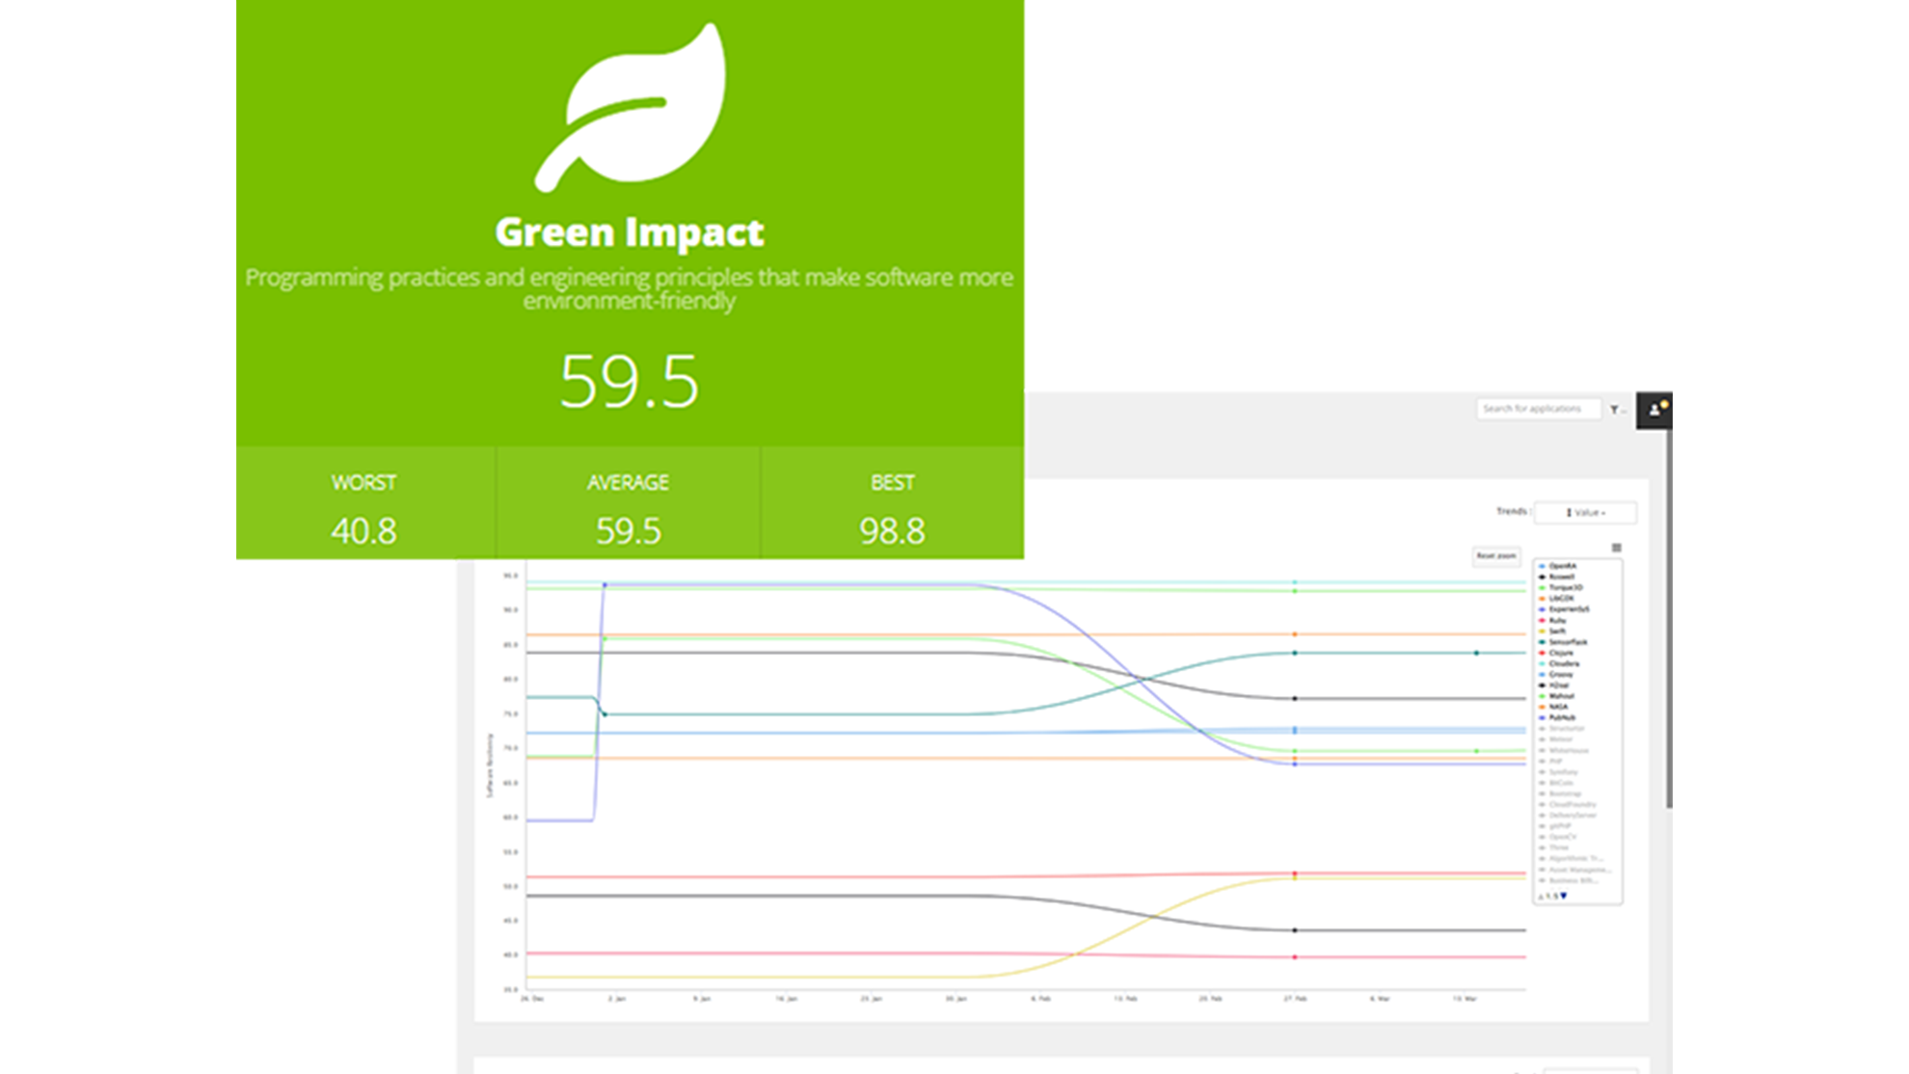
Task: Enable hidden Symfony series in legend
Action: click(1558, 772)
